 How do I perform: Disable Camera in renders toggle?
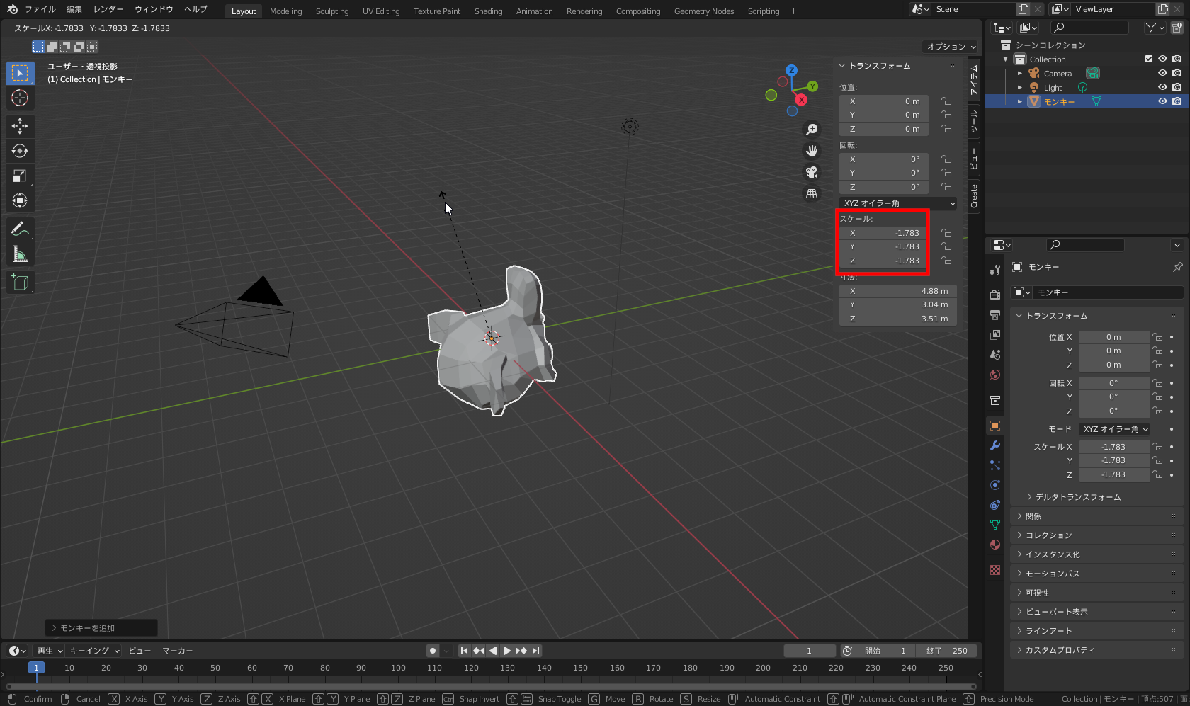(1177, 73)
